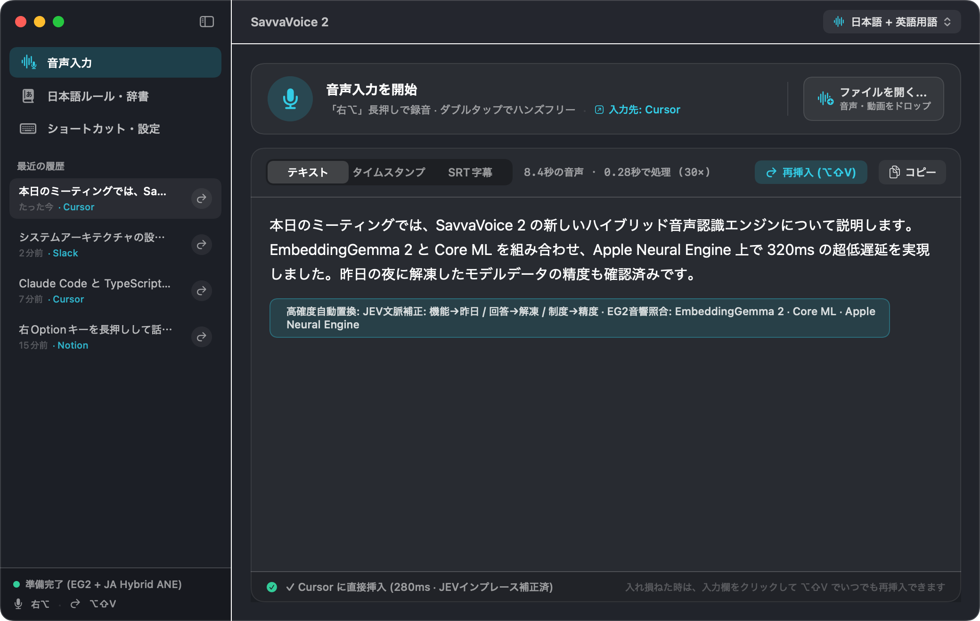Select history item システムアーキテクチャの設…
Image resolution: width=980 pixels, height=621 pixels.
click(x=115, y=245)
